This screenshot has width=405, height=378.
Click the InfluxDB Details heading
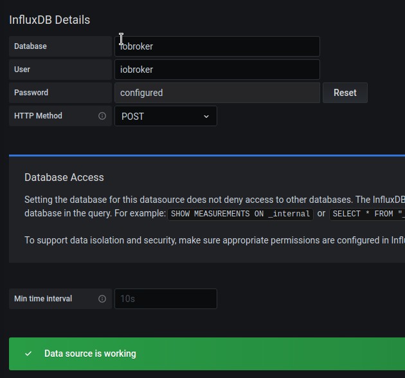[x=50, y=20]
